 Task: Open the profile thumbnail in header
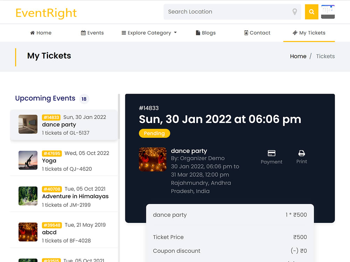click(328, 12)
